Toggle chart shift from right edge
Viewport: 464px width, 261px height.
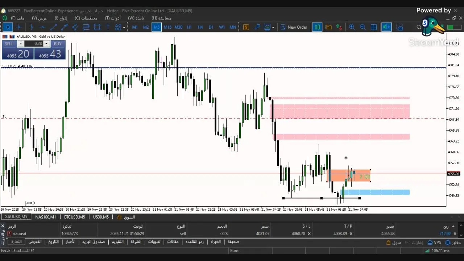click(x=386, y=27)
